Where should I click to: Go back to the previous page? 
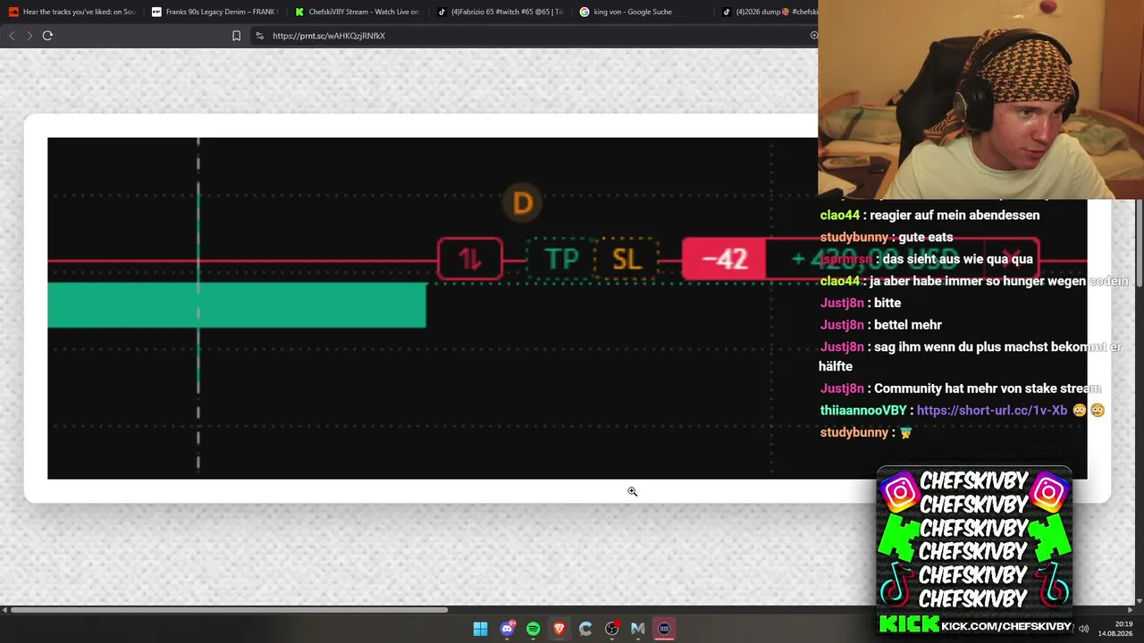coord(12,36)
